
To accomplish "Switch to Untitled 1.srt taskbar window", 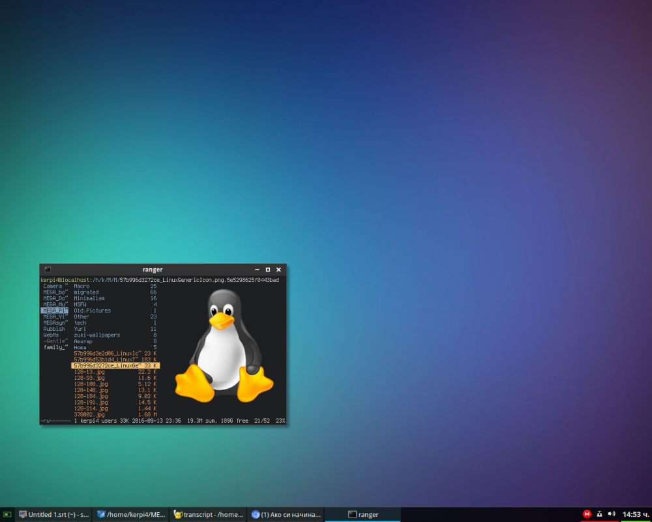I will point(53,515).
